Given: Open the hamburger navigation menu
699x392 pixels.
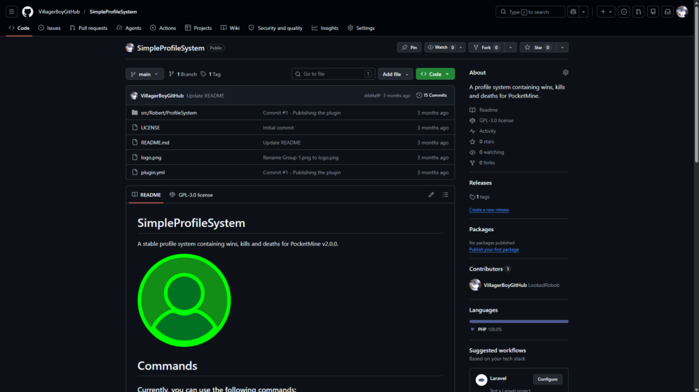Looking at the screenshot, I should [12, 12].
